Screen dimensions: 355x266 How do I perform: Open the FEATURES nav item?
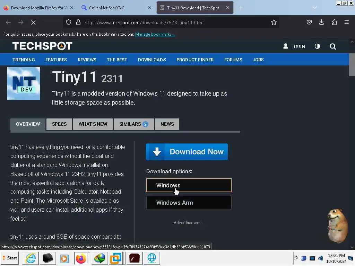56,60
